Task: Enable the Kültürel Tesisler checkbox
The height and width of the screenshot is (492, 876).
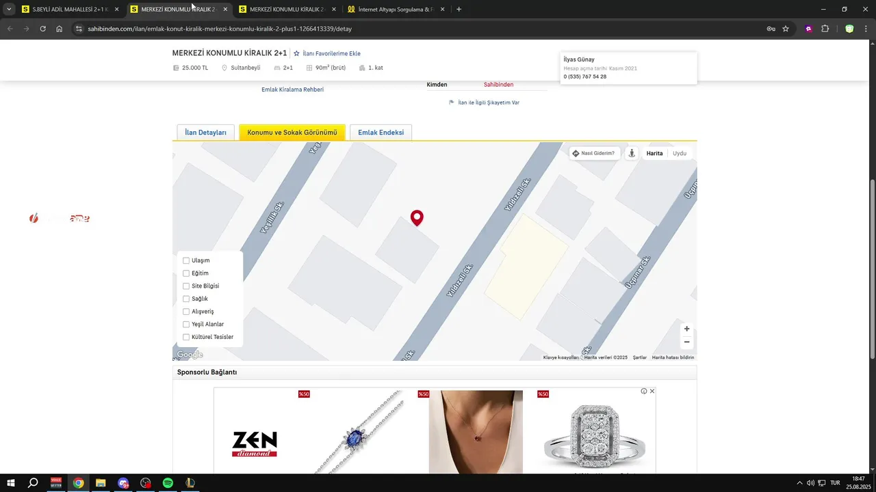Action: 186,337
